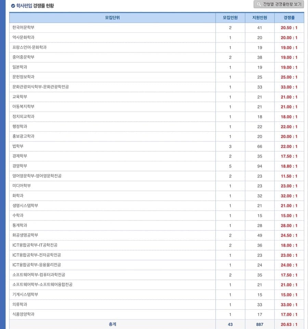This screenshot has height=329, width=308.
Task: Select the 행정학과 row name
Action: tap(20, 127)
